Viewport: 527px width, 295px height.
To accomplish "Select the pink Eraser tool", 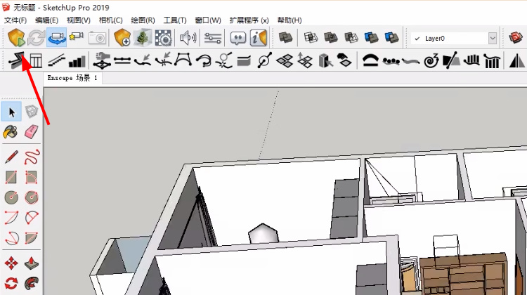I will (x=32, y=131).
